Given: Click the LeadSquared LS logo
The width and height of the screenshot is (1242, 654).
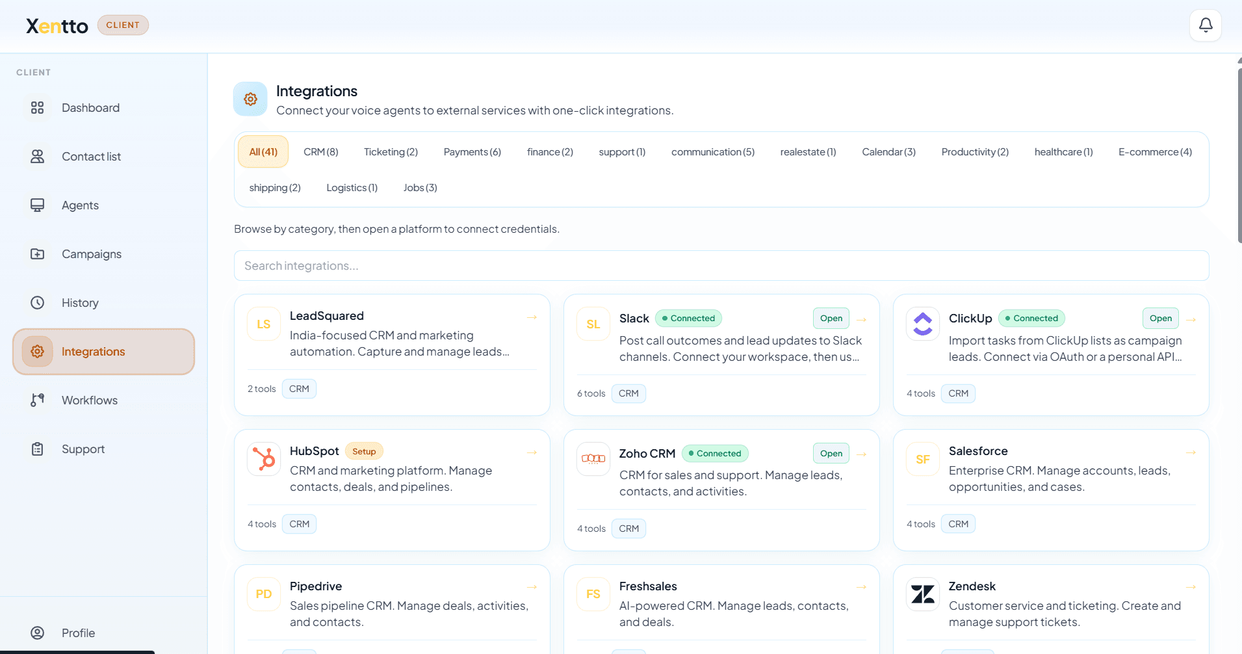Looking at the screenshot, I should 264,324.
